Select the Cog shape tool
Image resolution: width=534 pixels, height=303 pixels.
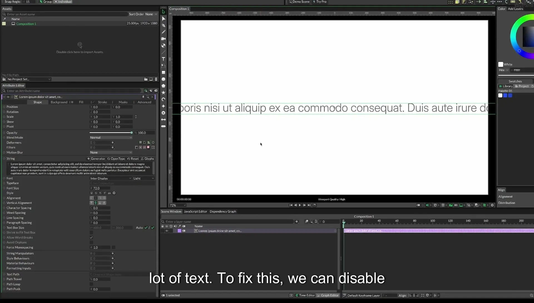[x=163, y=113]
